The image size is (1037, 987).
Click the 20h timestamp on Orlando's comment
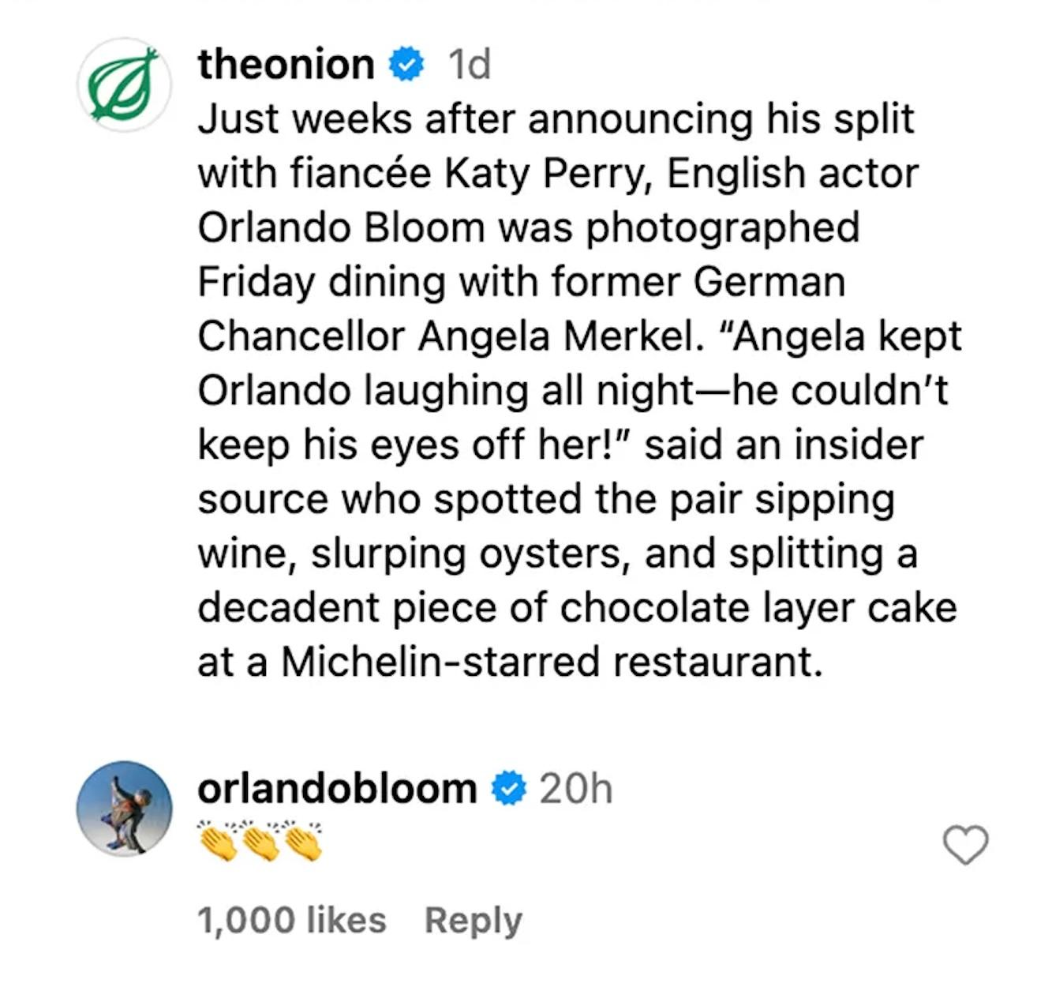coord(577,786)
